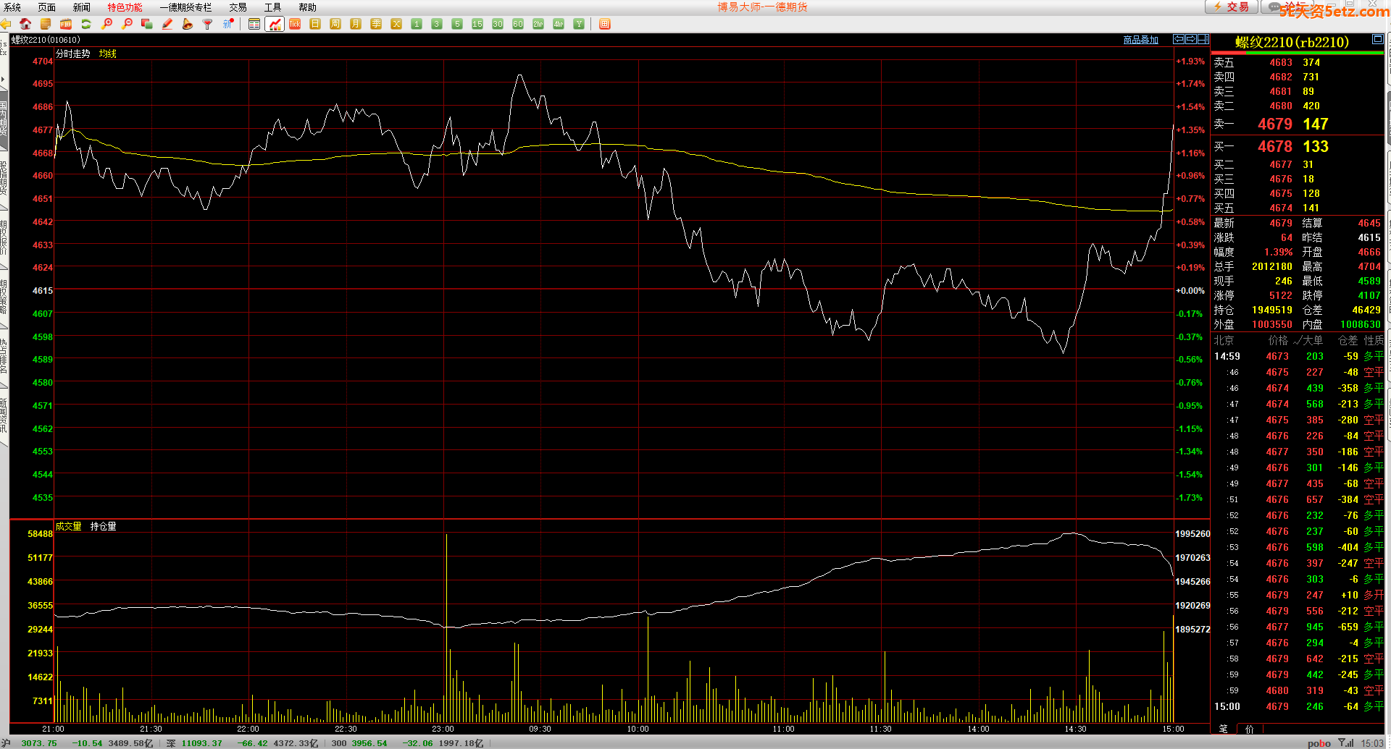The height and width of the screenshot is (749, 1391).
Task: Select the 4hr period button
Action: (x=559, y=24)
